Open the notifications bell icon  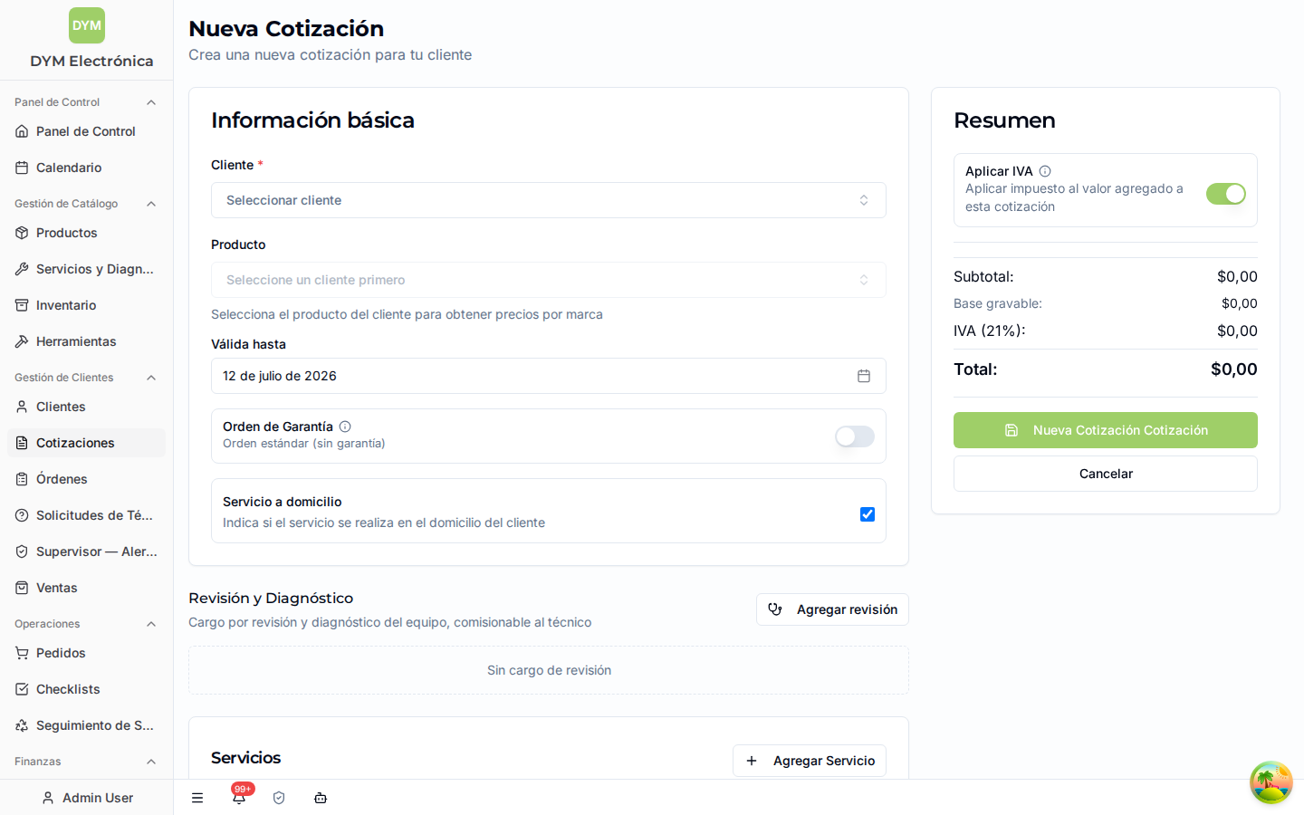tap(239, 798)
